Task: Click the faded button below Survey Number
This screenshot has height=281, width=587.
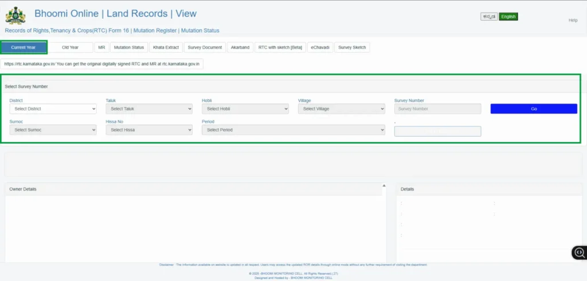Action: [x=437, y=131]
